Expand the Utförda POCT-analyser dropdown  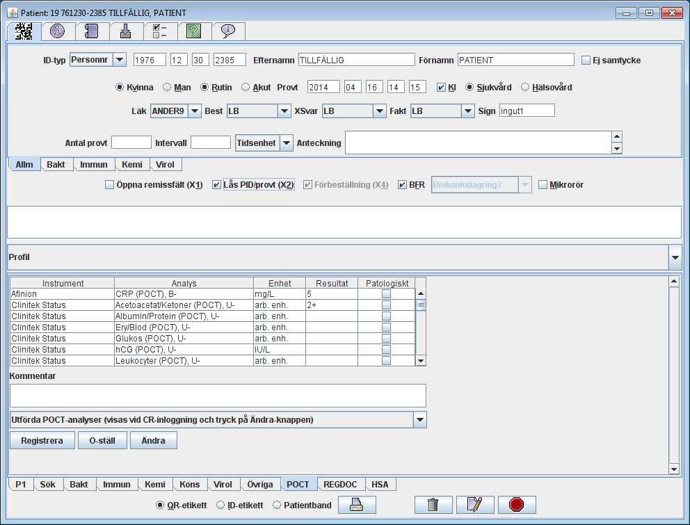point(420,420)
